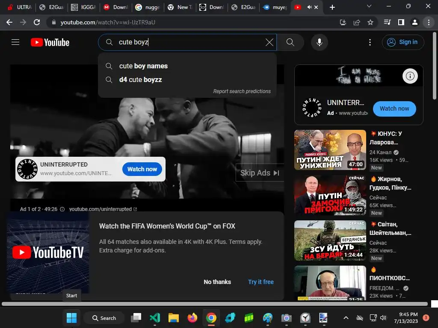Click the vertical page scrollbar
This screenshot has width=438, height=328.
pos(435,66)
